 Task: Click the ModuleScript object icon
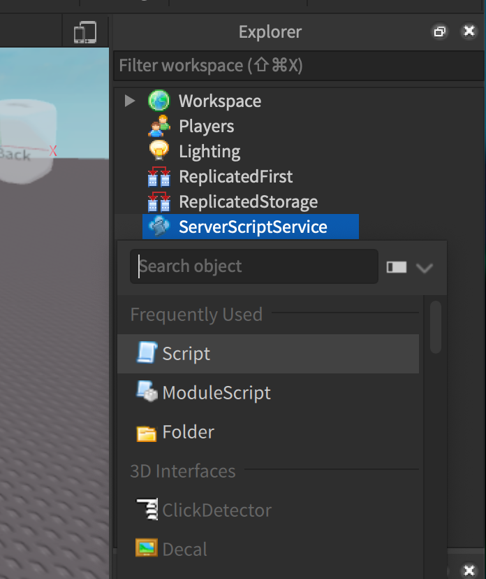(147, 392)
